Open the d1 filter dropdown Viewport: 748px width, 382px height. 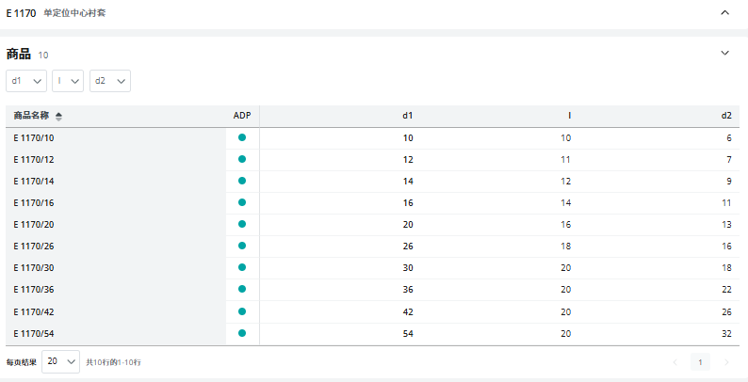26,81
